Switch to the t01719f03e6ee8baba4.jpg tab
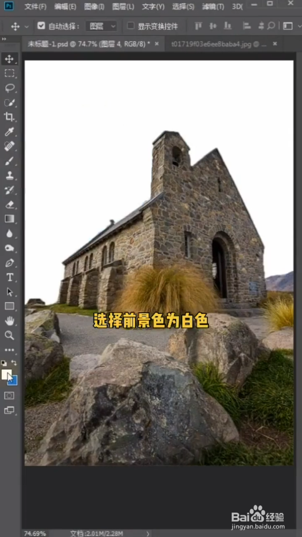Viewport: 302px width, 537px height. click(x=219, y=44)
